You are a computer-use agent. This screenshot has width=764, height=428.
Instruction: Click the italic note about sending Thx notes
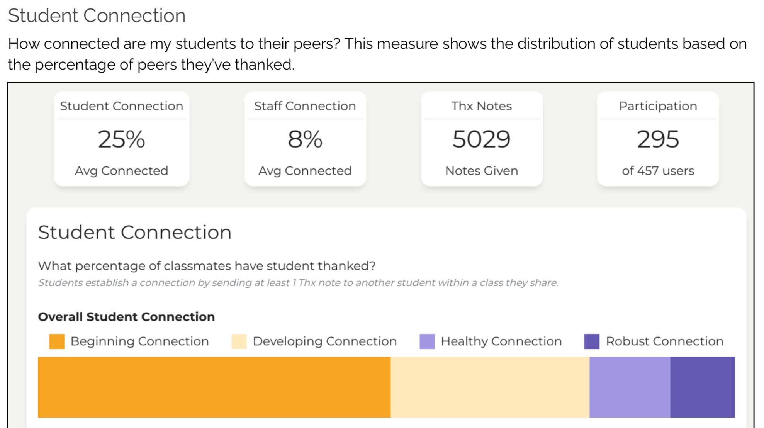coord(298,283)
